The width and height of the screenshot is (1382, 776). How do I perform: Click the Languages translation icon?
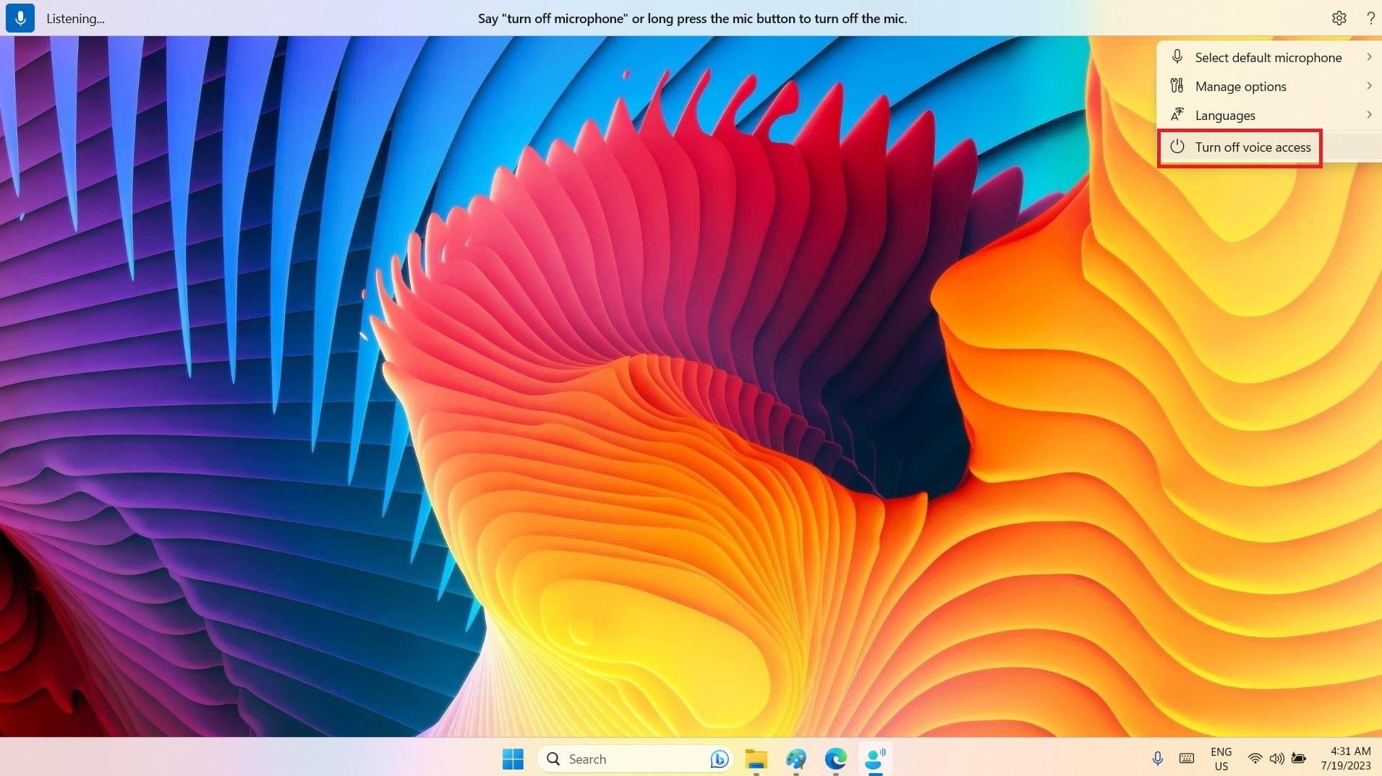tap(1177, 115)
